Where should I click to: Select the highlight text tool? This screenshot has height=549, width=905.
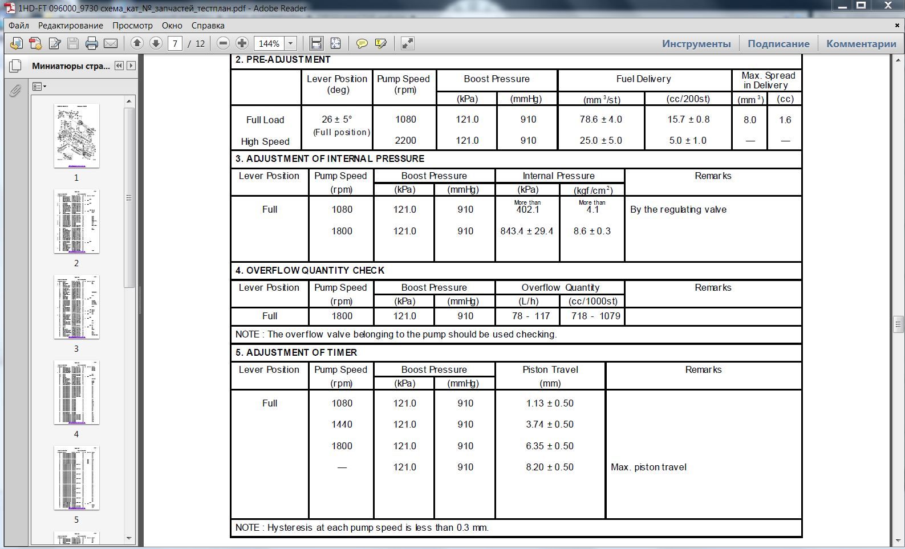(381, 43)
